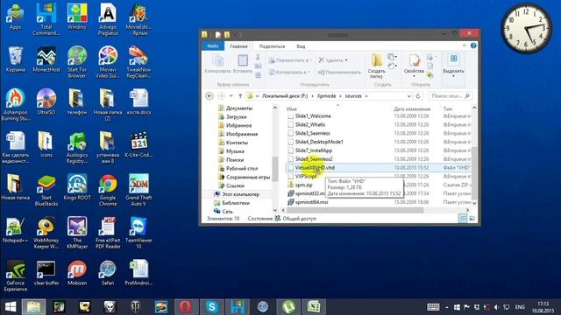The image size is (561, 315).
Task: Launch Safari desktop shortcut
Action: point(108,272)
